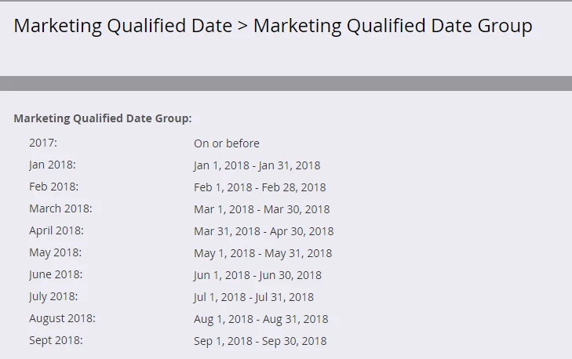Select the April 2018 group label
572x359 pixels.
[56, 230]
